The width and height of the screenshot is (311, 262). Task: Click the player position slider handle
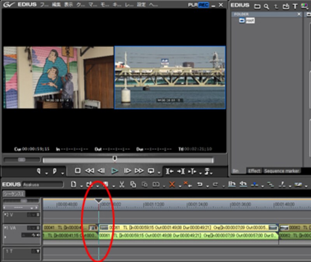click(x=115, y=158)
